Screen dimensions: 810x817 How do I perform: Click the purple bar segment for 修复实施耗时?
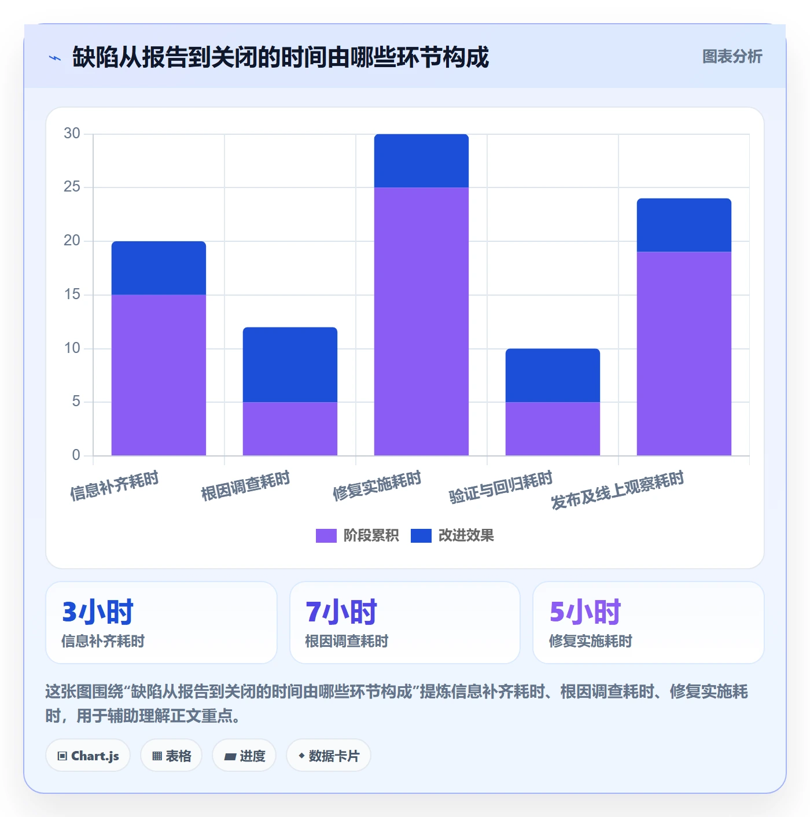click(421, 322)
